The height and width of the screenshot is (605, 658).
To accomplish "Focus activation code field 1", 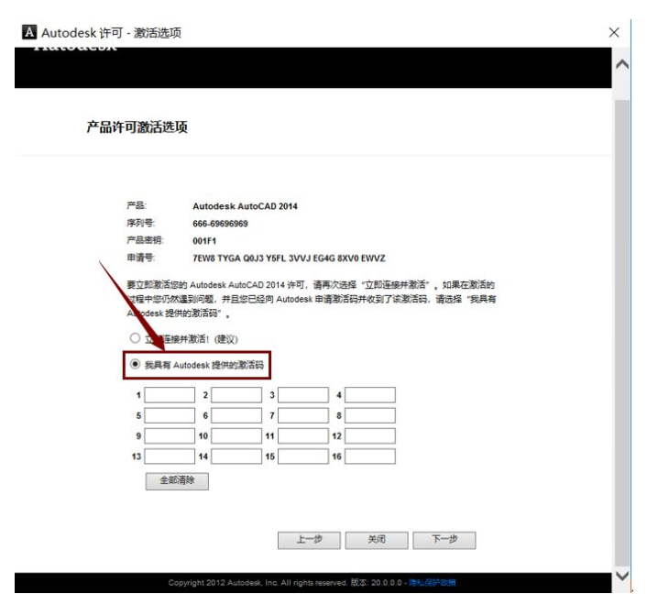I will click(x=170, y=395).
